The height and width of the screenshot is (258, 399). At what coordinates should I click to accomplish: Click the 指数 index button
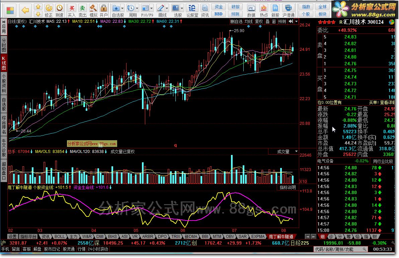[306, 7]
